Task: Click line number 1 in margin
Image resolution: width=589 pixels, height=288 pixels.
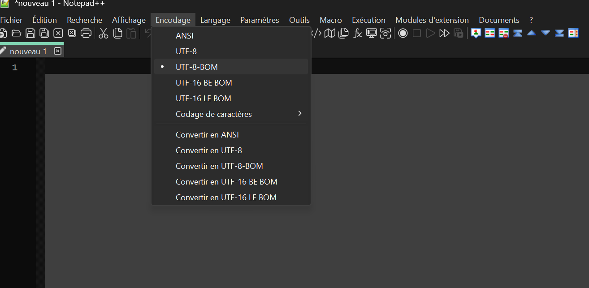Action: [15, 68]
